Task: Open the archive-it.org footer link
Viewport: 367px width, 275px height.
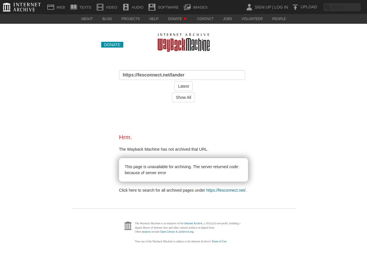Action: 186,232
